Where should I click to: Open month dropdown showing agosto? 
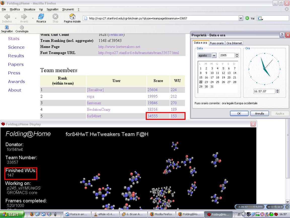click(x=214, y=55)
